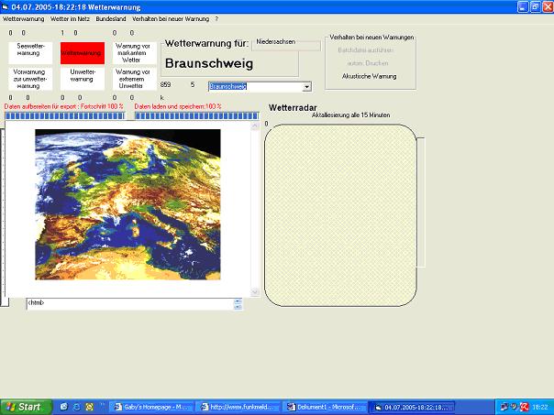The width and height of the screenshot is (554, 415).
Task: Click the Europe satellite image
Action: [127, 204]
